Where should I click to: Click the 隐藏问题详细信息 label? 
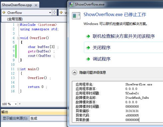tap(92, 73)
